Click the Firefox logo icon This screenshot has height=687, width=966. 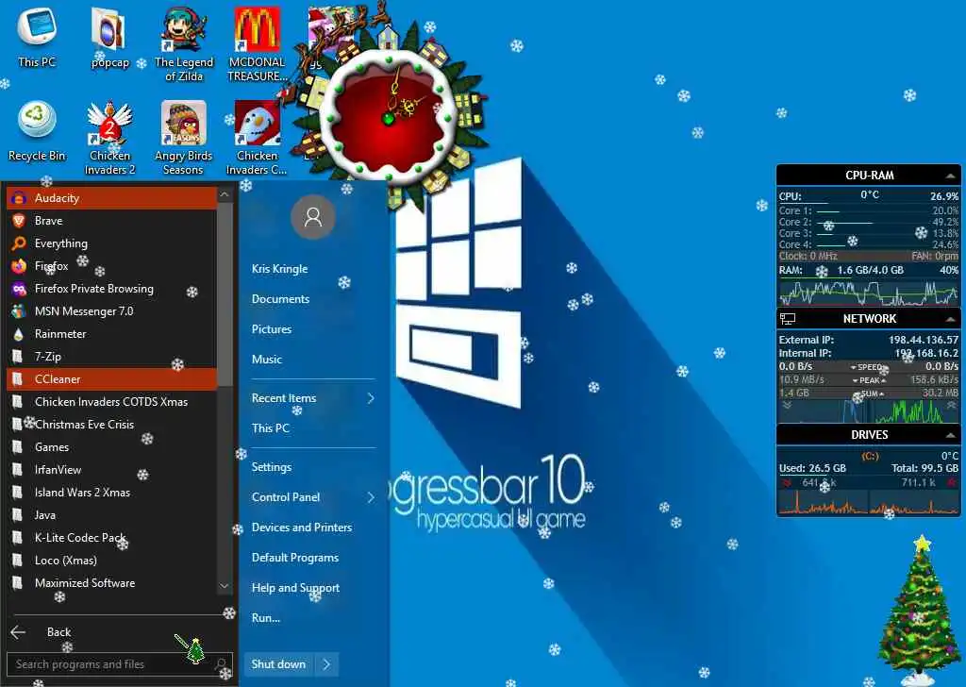[x=19, y=266]
